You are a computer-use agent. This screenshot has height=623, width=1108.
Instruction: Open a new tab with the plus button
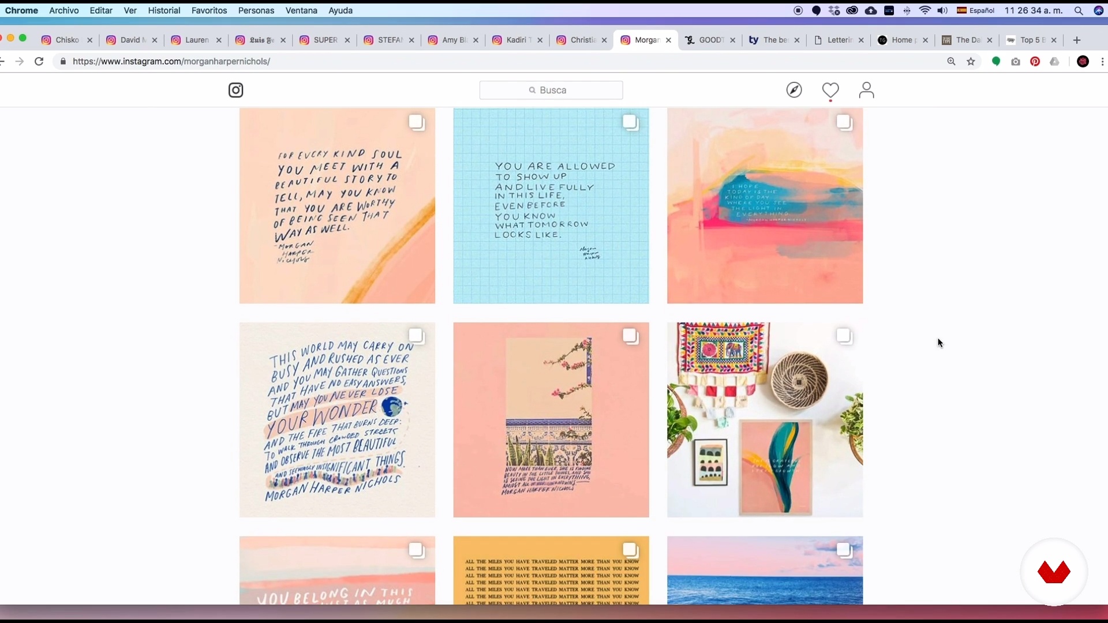(x=1076, y=40)
